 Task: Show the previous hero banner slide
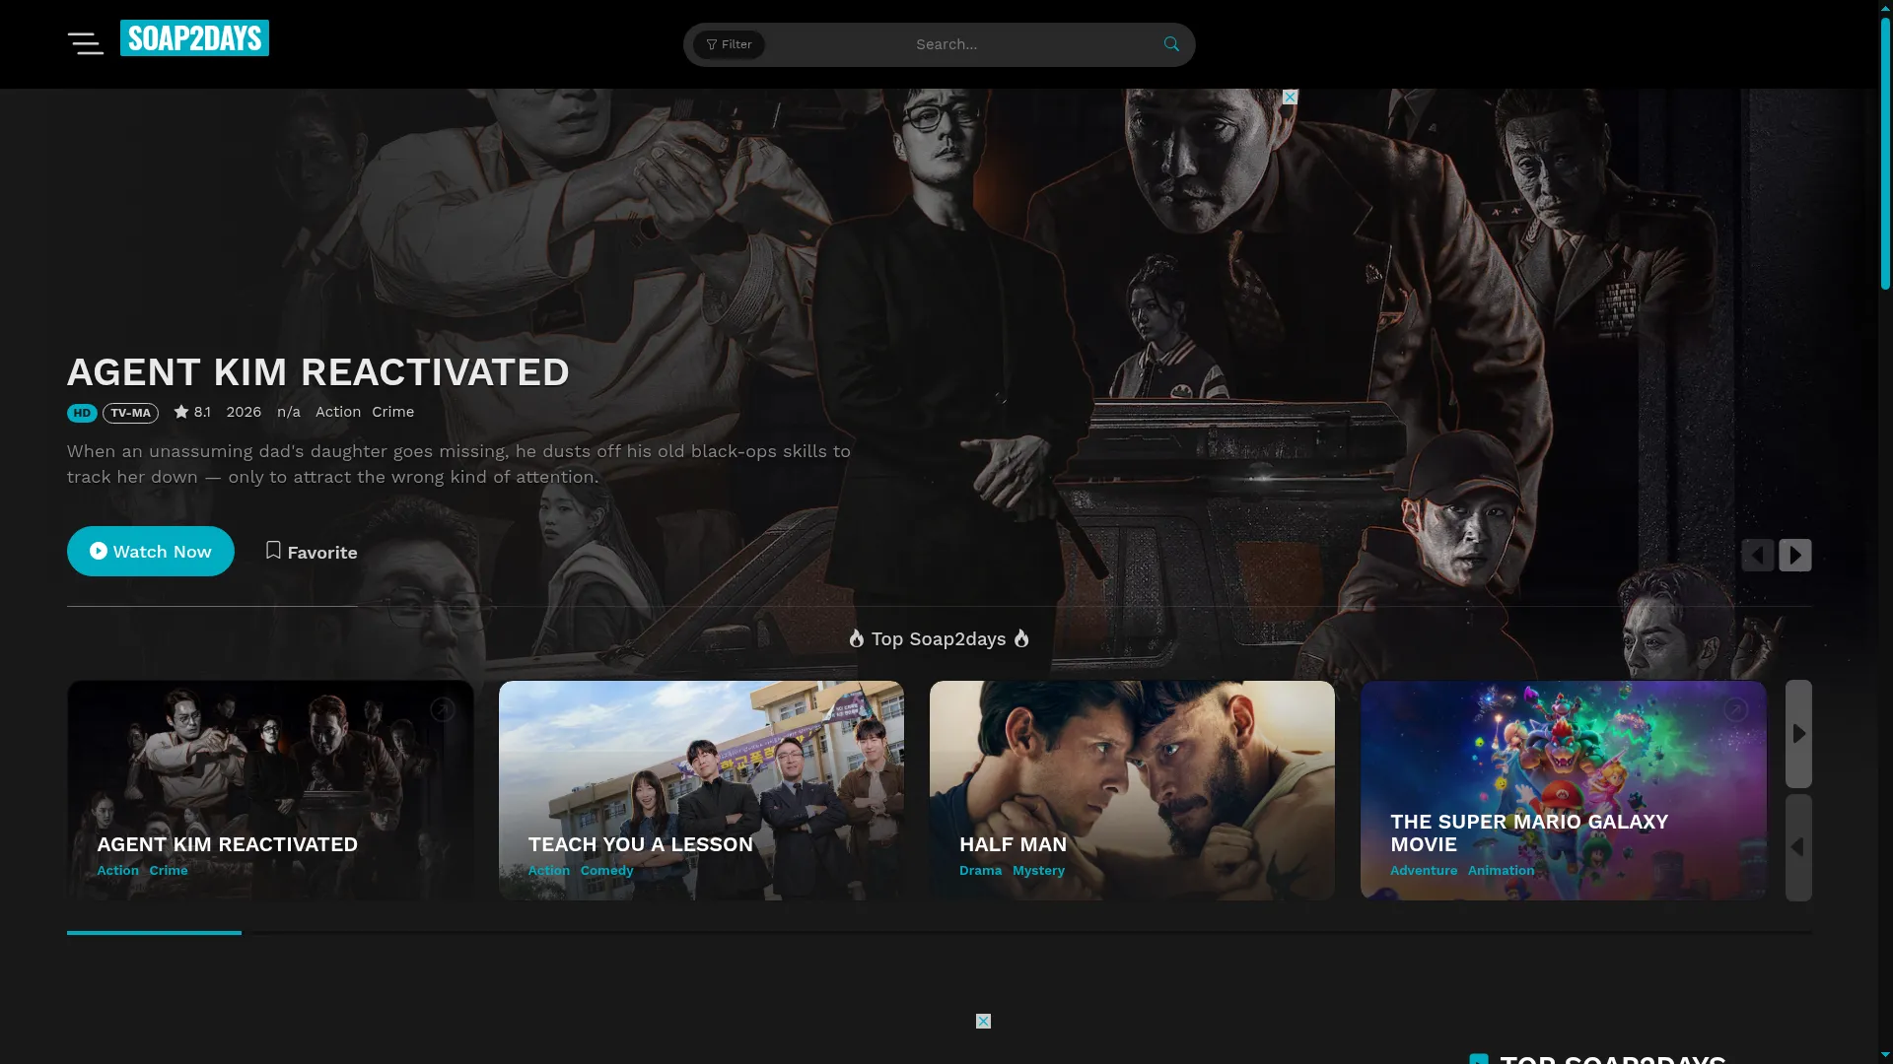(x=1758, y=555)
